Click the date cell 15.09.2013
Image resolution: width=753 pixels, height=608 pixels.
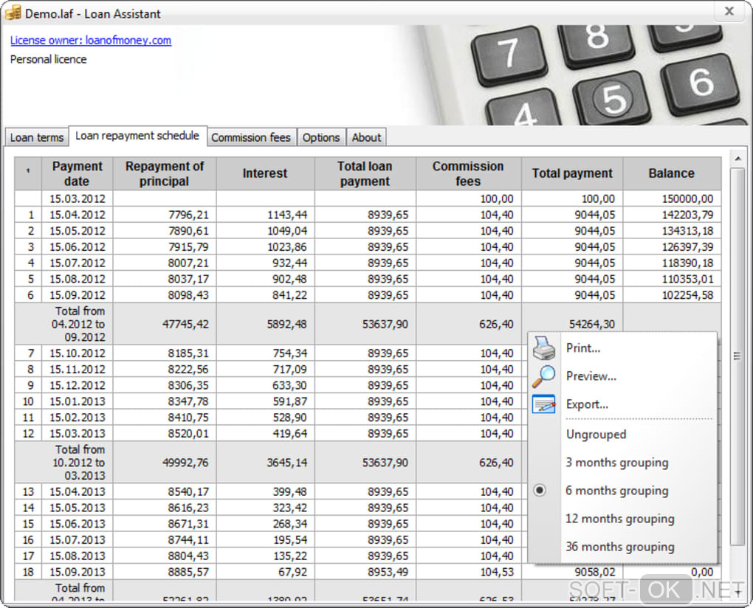77,572
